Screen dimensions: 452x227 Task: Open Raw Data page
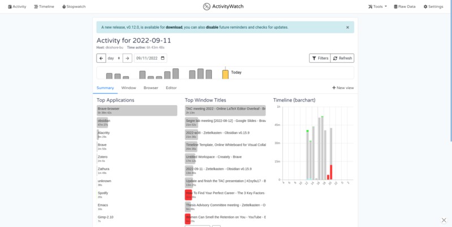pos(405,7)
